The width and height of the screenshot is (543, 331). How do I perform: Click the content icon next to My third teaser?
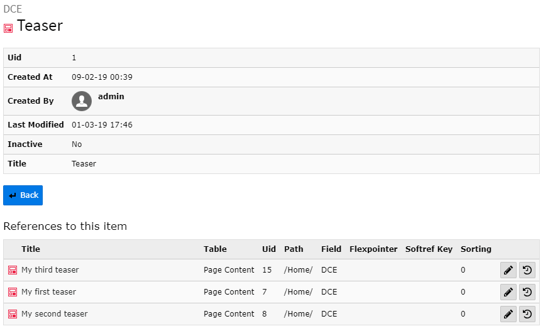pyautogui.click(x=13, y=270)
